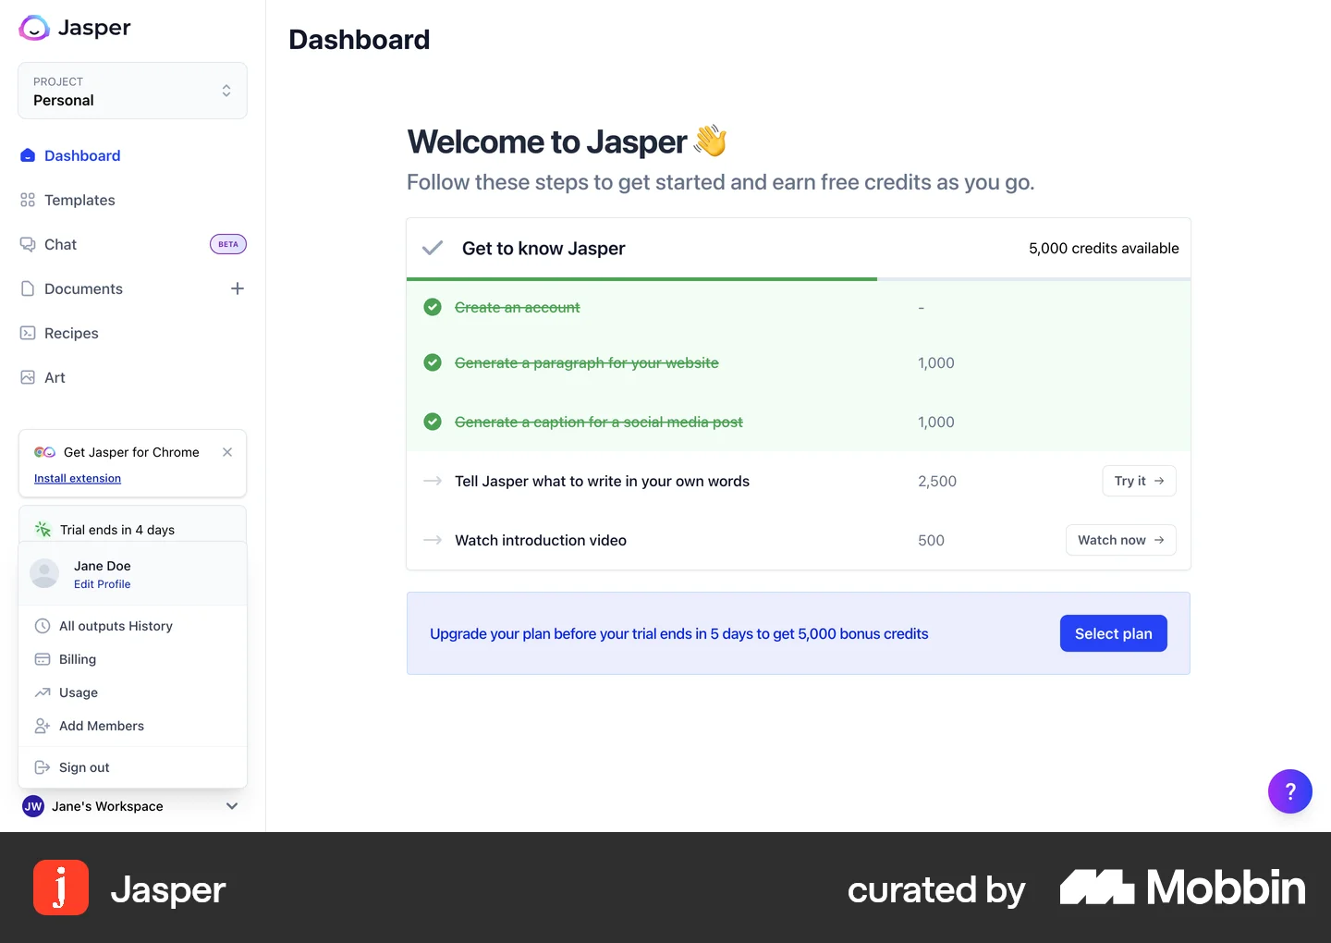Viewport: 1331px width, 943px height.
Task: Open the Edit Profile link
Action: click(102, 584)
